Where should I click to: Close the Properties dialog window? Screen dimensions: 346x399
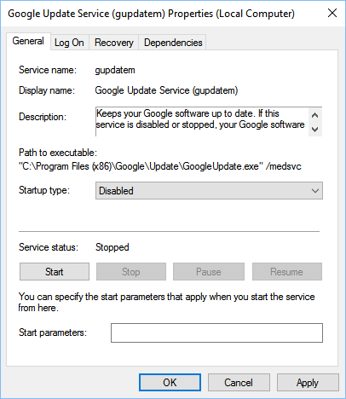pyautogui.click(x=332, y=13)
